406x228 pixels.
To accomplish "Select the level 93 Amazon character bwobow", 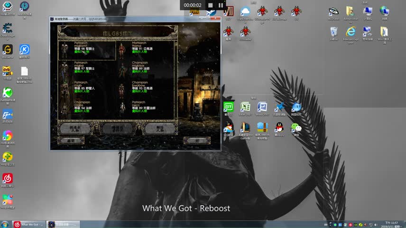I will point(145,90).
